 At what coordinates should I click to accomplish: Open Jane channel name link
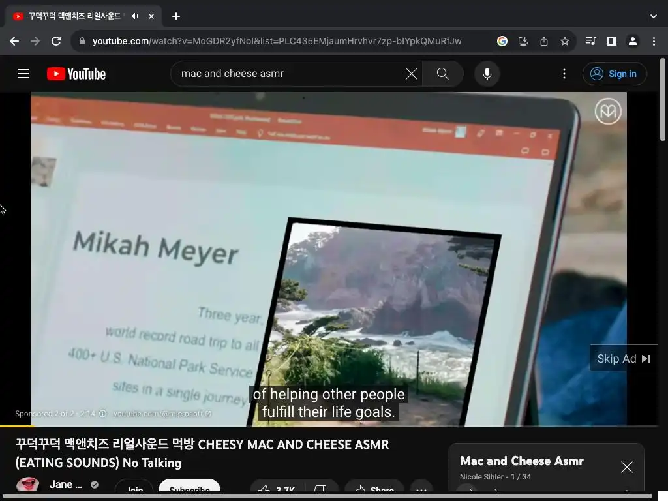(x=66, y=485)
